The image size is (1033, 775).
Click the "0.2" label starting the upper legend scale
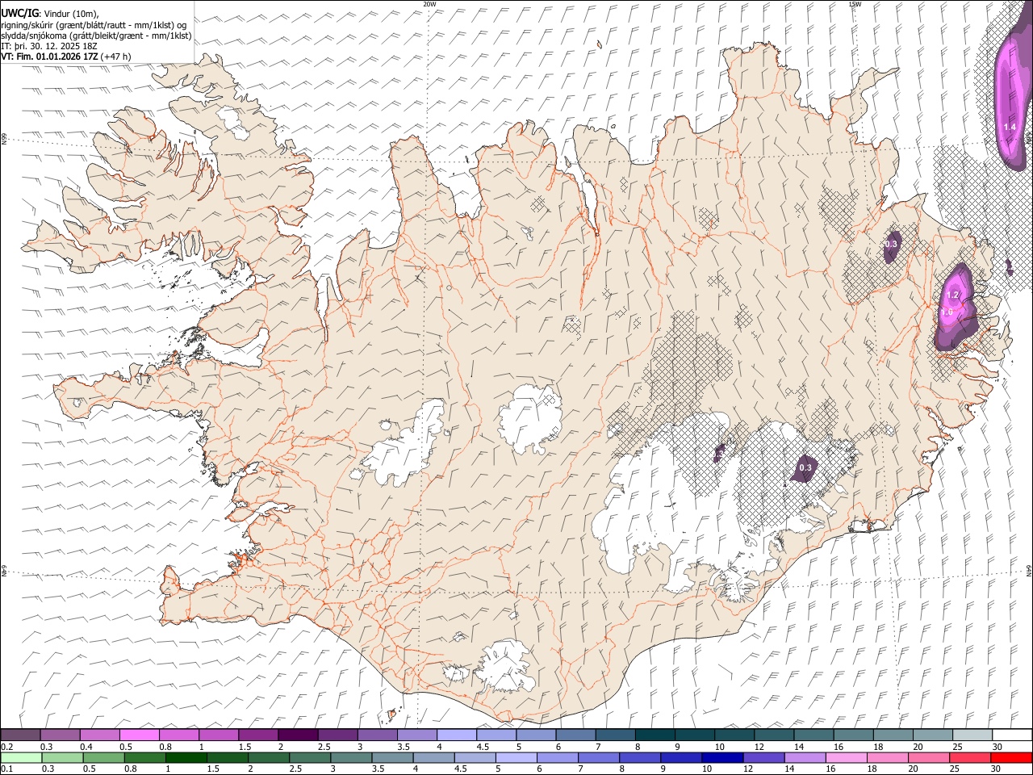[6, 747]
